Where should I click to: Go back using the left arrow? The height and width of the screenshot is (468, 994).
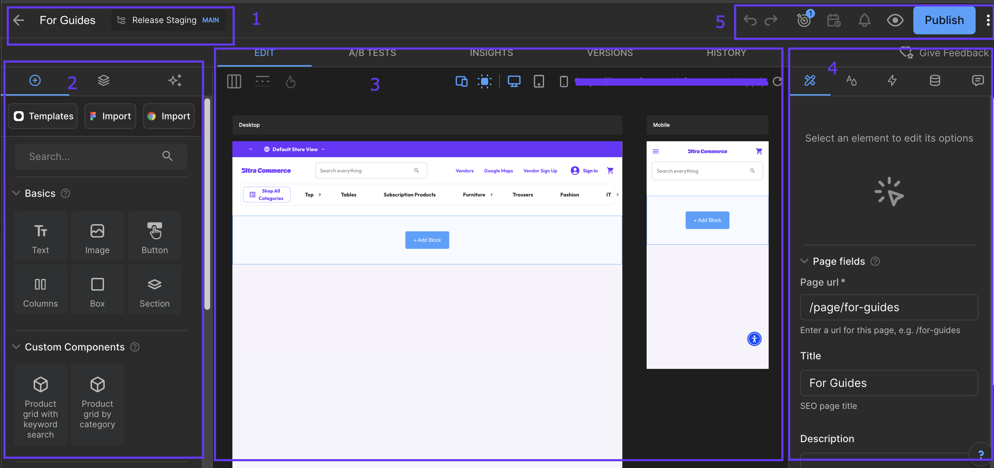[18, 20]
